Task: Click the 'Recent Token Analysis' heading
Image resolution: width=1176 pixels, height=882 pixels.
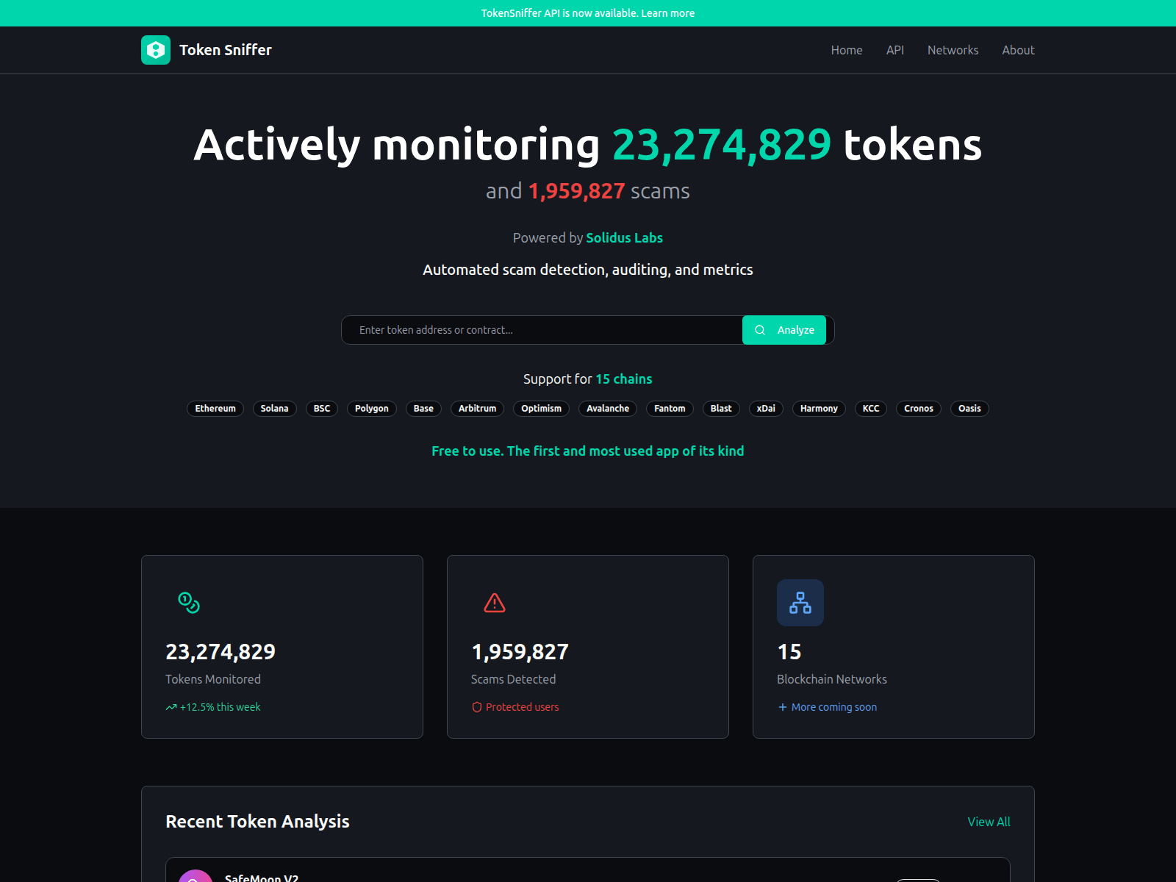Action: tap(257, 822)
